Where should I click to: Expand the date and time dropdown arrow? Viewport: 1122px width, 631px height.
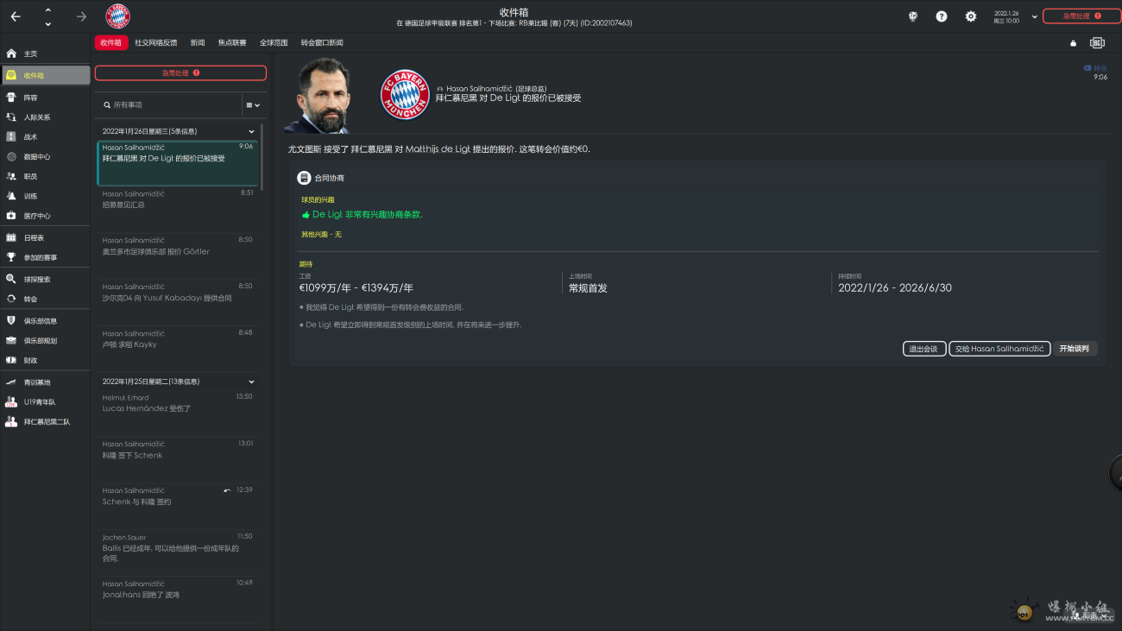1034,17
